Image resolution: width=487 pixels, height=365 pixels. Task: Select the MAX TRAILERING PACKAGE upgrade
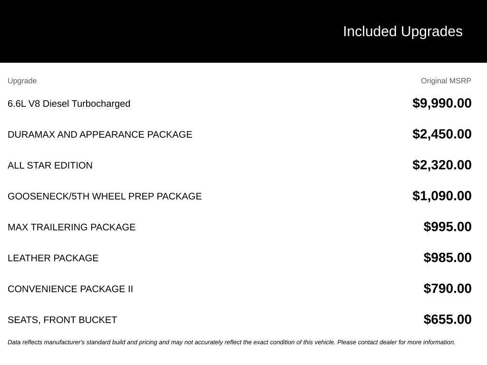point(71,227)
